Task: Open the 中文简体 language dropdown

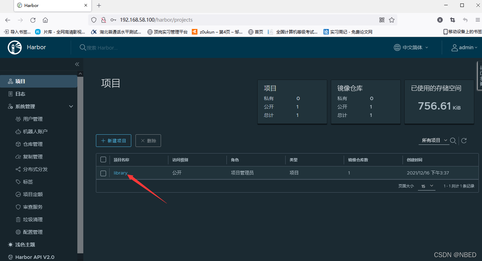Action: (x=411, y=47)
